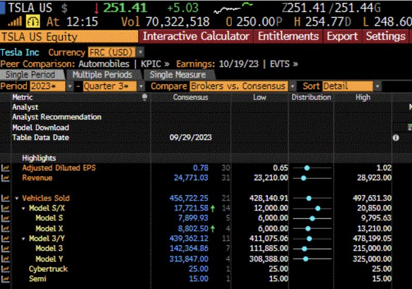Open chart icon for Semi row
Image resolution: width=412 pixels, height=289 pixels.
point(5,279)
